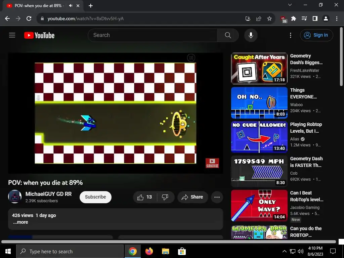Show hidden tray icons chevron
This screenshot has height=258, width=344.
tap(284, 251)
